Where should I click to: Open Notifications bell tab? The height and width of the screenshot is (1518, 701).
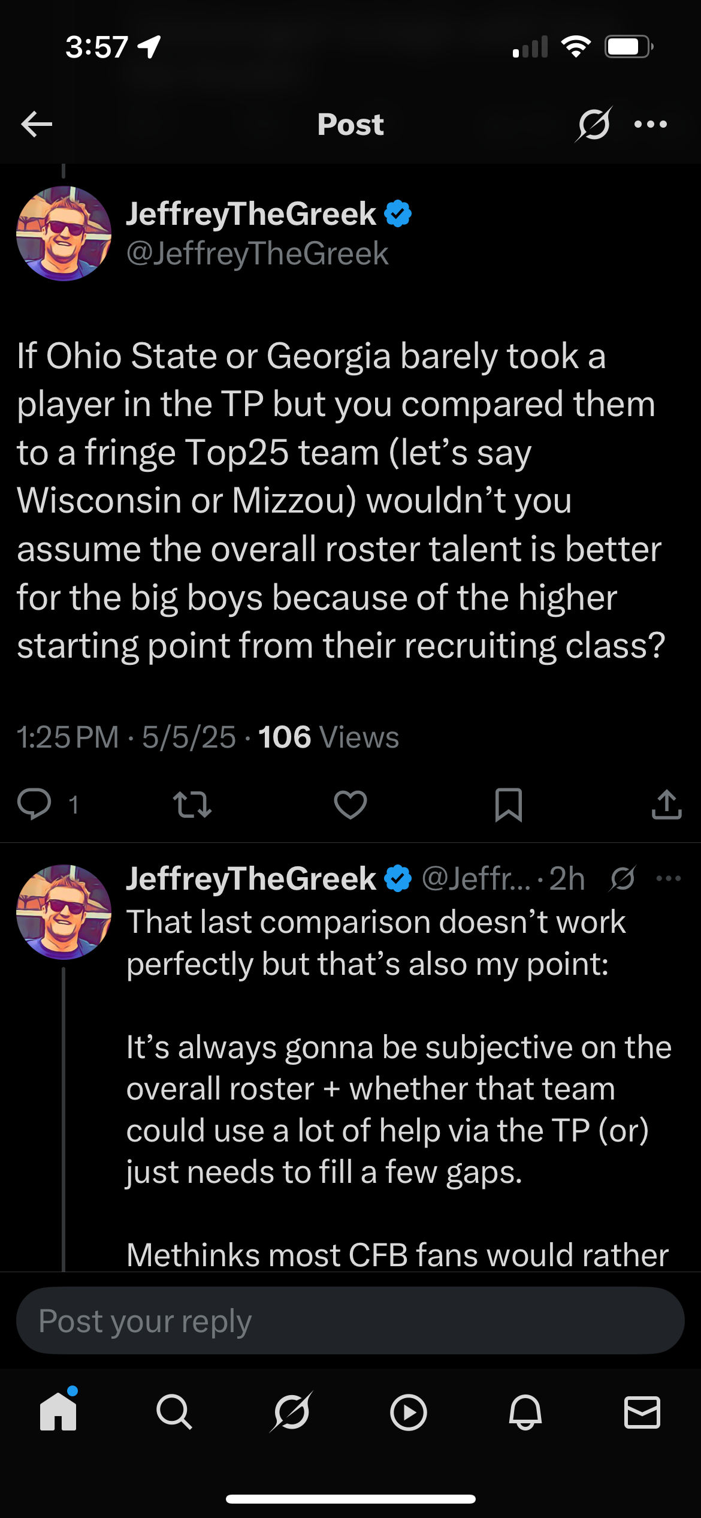point(525,1412)
